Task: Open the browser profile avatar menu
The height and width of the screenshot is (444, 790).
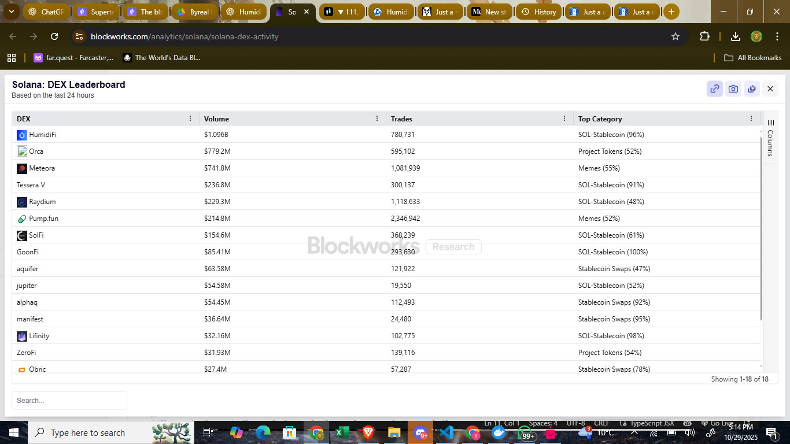Action: point(756,36)
